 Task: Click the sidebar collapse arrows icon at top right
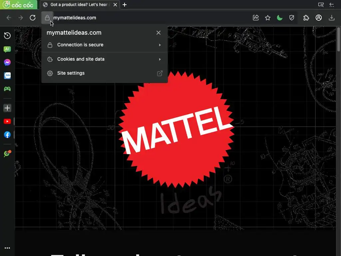pos(332,5)
